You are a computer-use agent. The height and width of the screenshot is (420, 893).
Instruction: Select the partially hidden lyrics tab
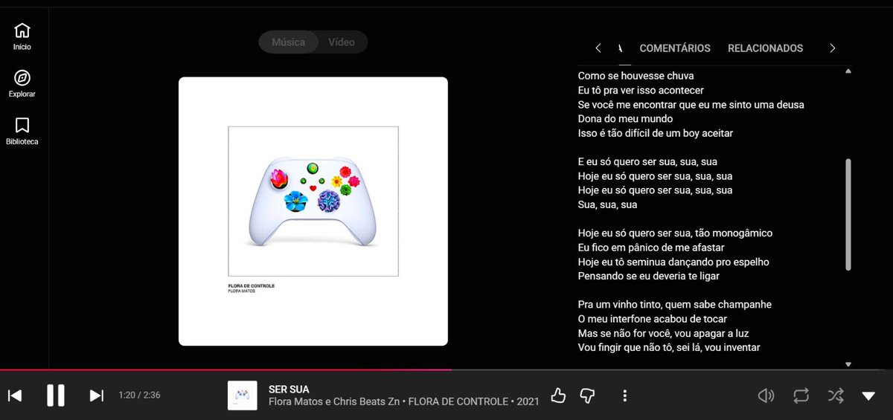click(x=620, y=48)
